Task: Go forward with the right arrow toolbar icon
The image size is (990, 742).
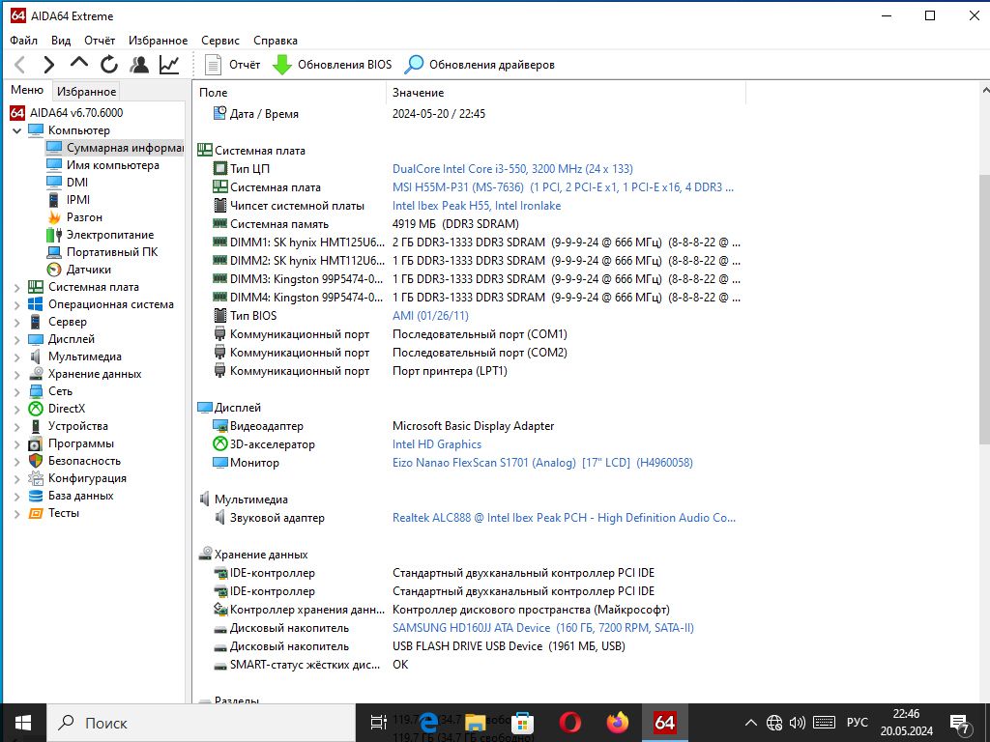Action: [x=48, y=65]
